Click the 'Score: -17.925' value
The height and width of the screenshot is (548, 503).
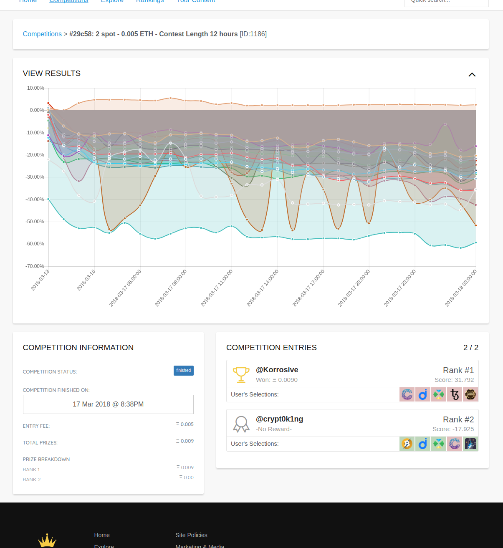tap(453, 429)
